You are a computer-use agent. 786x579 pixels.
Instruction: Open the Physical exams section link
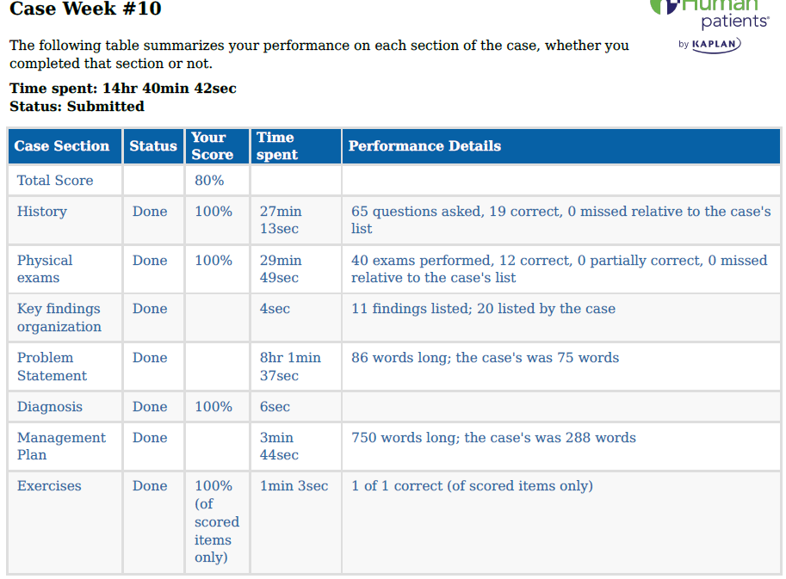(45, 269)
